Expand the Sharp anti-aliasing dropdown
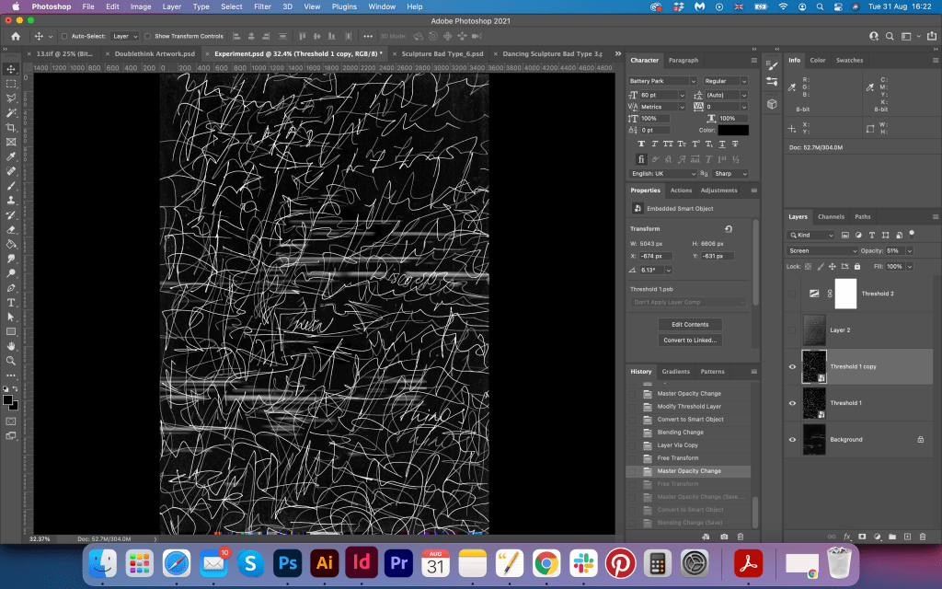942x589 pixels. [x=730, y=173]
